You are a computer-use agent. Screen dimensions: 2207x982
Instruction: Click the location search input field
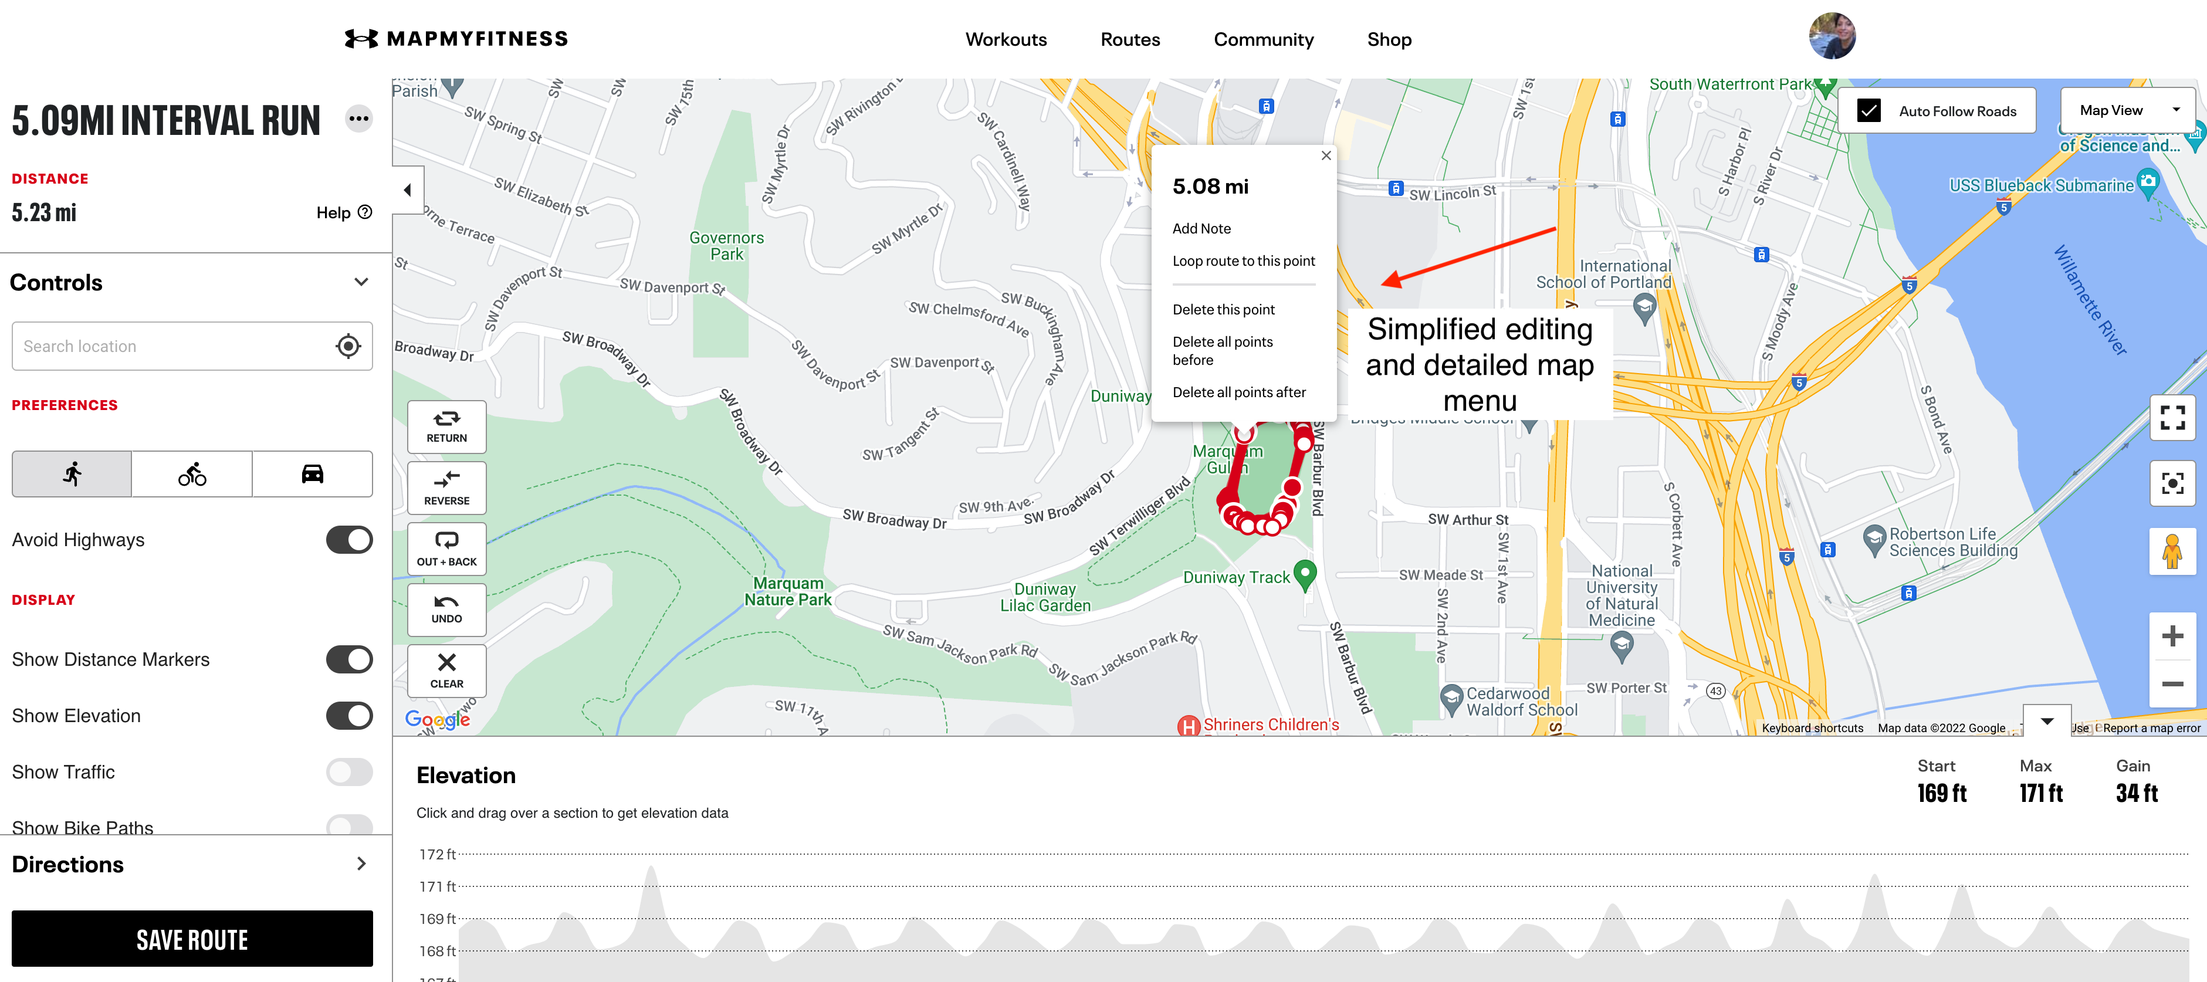168,345
